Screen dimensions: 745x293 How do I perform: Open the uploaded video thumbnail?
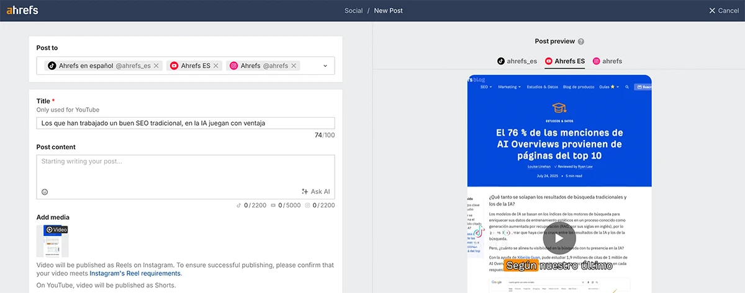53,241
